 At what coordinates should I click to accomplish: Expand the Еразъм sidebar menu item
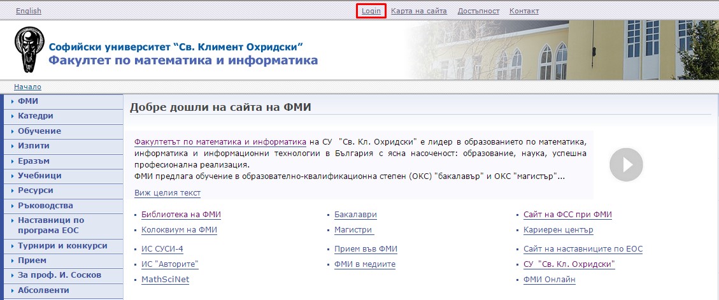point(63,161)
